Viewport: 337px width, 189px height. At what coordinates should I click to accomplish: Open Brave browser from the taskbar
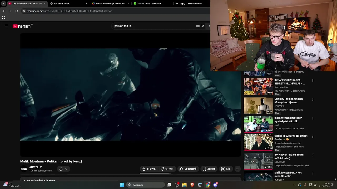pyautogui.click(x=192, y=185)
